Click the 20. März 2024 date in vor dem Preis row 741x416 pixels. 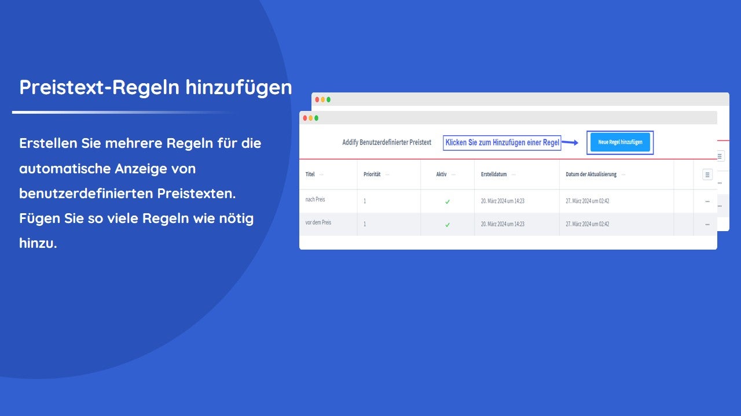[x=502, y=224]
